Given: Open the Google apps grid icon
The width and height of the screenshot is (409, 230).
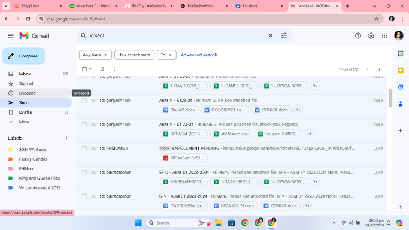Looking at the screenshot, I should click(384, 36).
